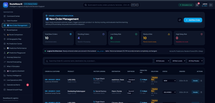Open Live Operations (WS) page
The height and width of the screenshot is (103, 215).
coord(16,80)
